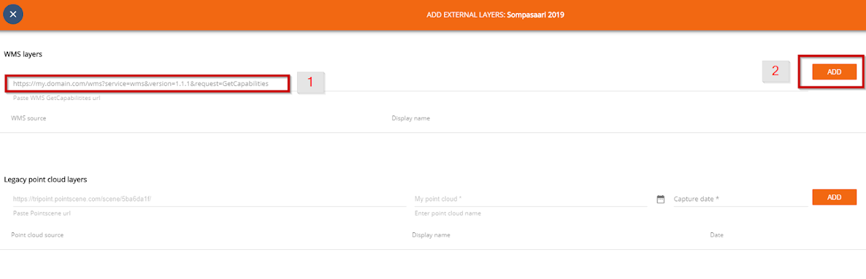Click the WMS Display name column header
This screenshot has height=279, width=866.
[411, 118]
